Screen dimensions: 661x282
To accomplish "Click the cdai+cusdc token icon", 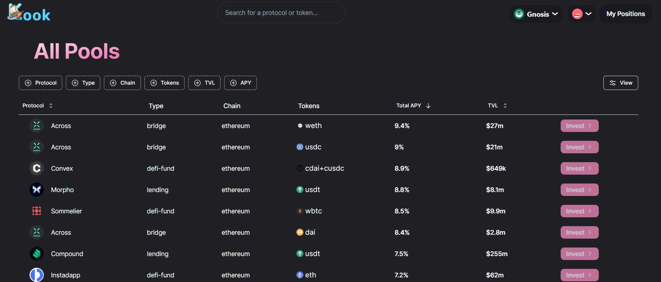I will click(300, 168).
